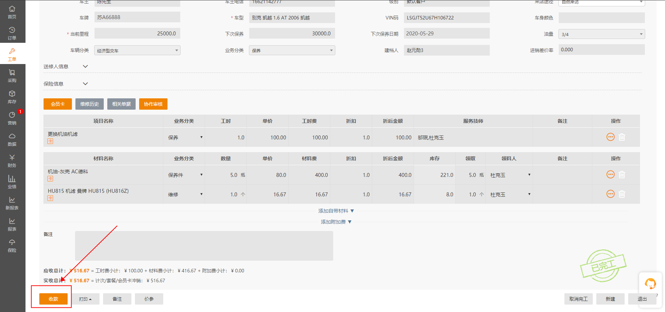This screenshot has height=312, width=665.
Task: Open the 订单 orders sidebar icon
Action: point(12,33)
